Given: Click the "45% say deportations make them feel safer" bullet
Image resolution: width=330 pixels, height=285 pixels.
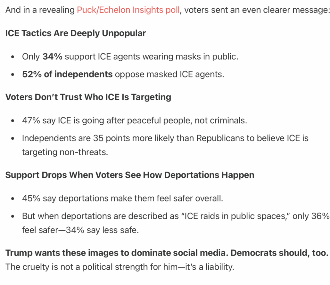Looking at the screenshot, I should (x=122, y=199).
